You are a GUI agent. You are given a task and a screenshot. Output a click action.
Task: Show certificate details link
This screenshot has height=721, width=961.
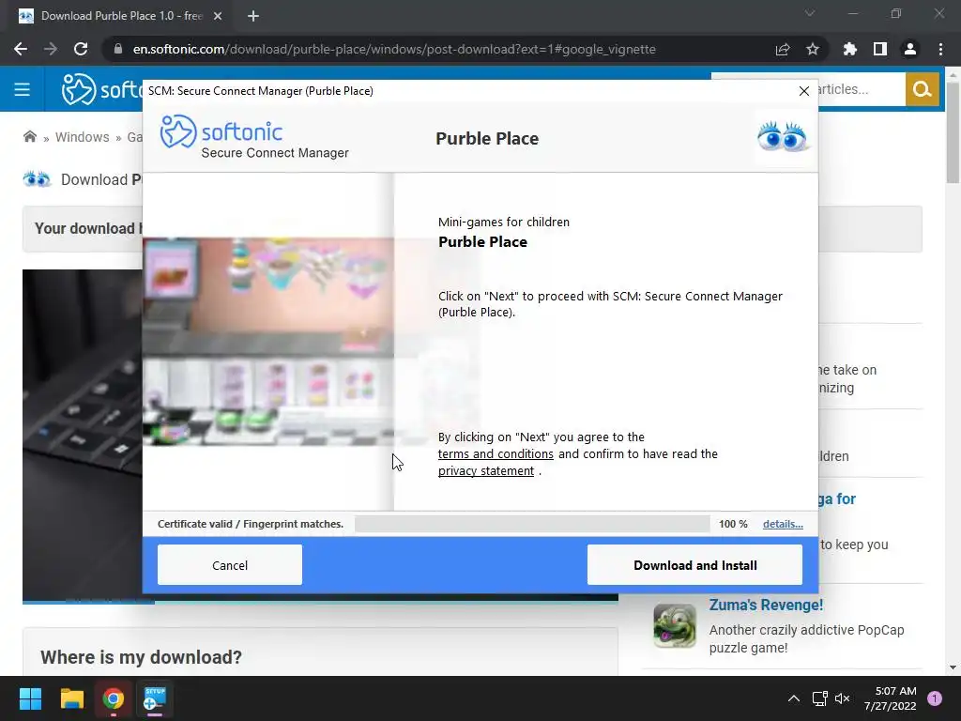(783, 524)
